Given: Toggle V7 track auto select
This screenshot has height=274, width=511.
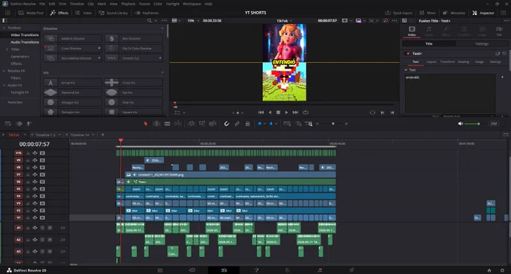Looking at the screenshot, I should (35, 175).
